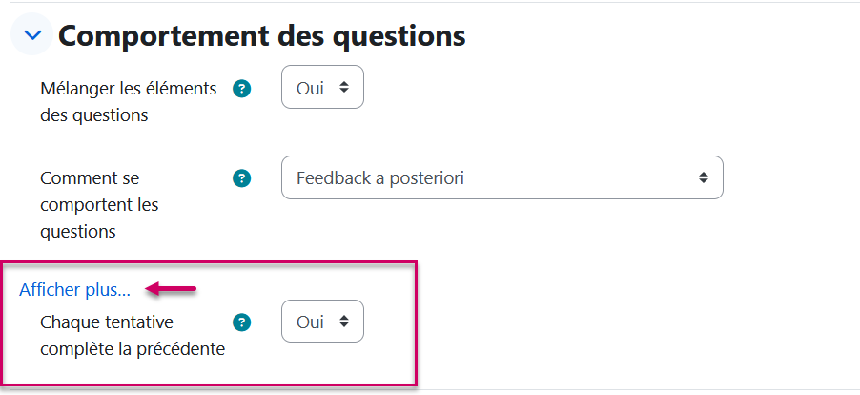Click the Mélanger les éléments des questions label
This screenshot has height=395, width=860.
point(129,102)
